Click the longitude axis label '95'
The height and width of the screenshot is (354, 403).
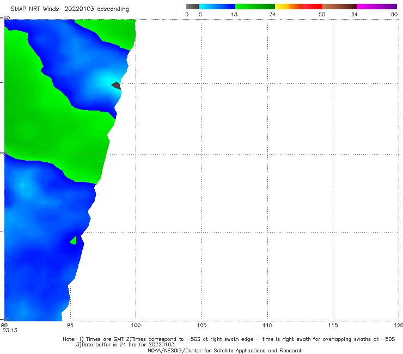(70, 326)
